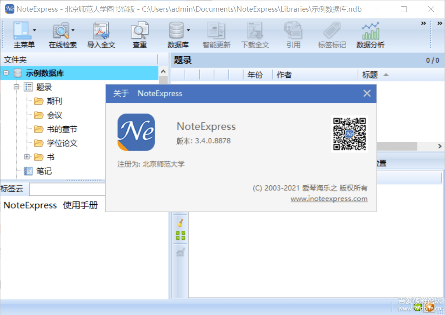The image size is (445, 315).
Task: Expand the 书 folder in the tree
Action: coord(26,157)
